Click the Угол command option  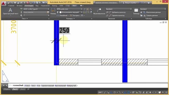(38, 85)
